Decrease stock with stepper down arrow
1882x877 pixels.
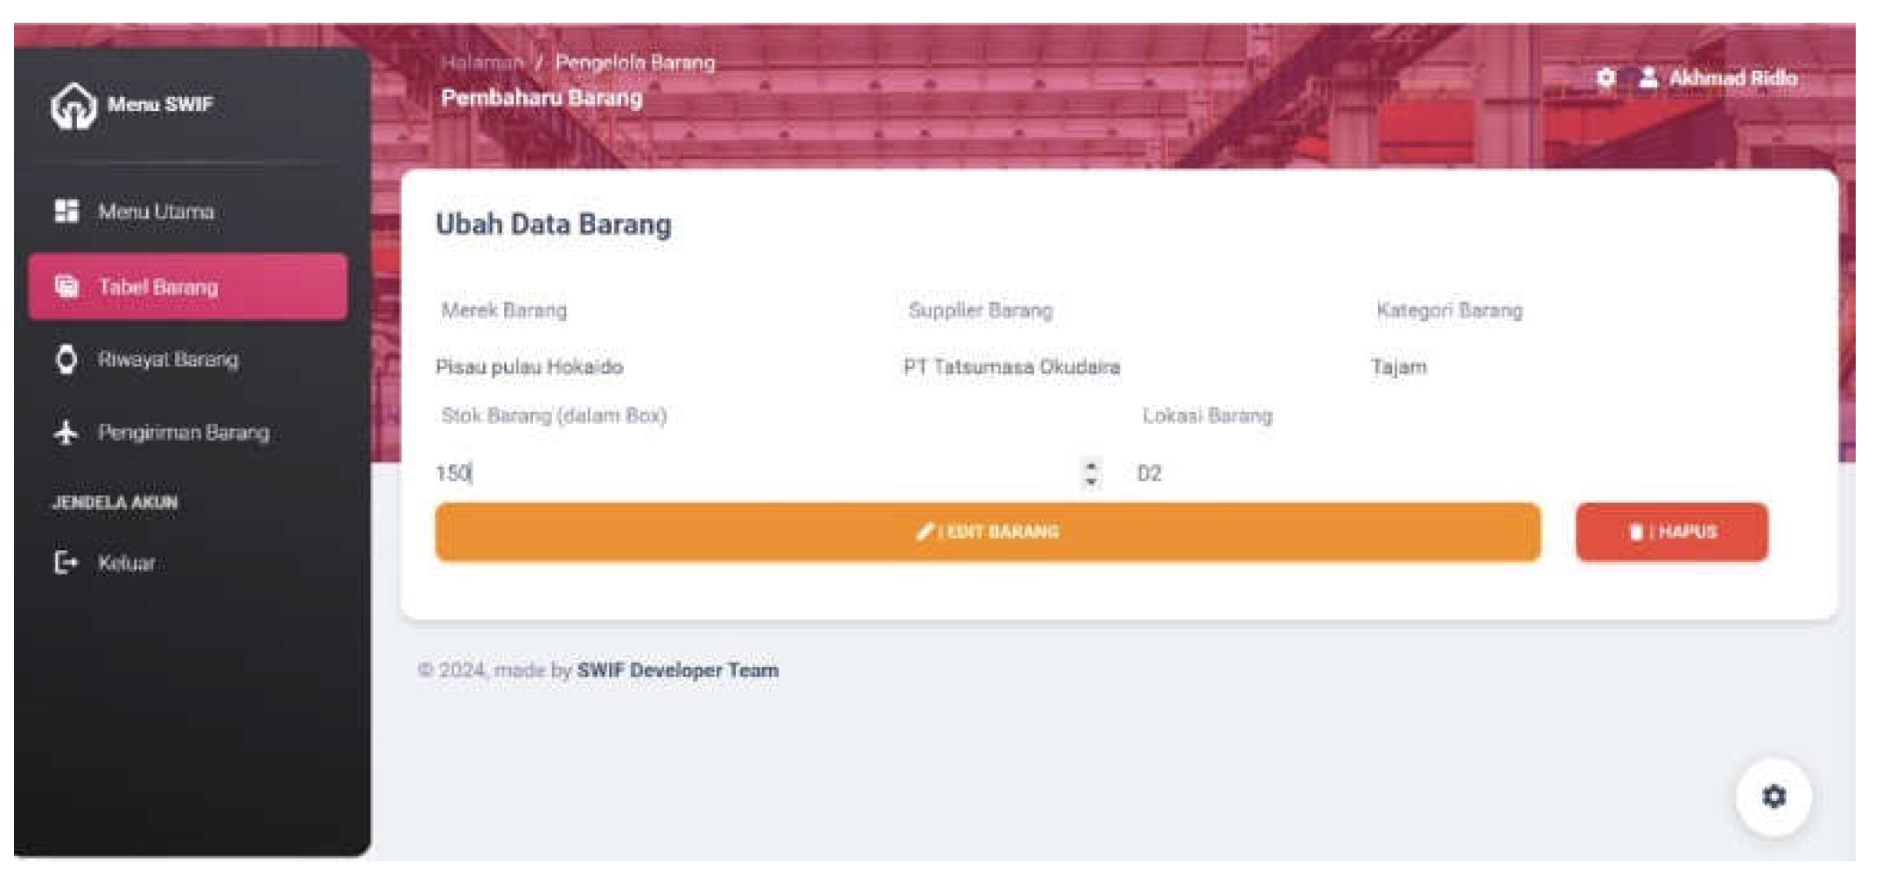coord(1091,482)
